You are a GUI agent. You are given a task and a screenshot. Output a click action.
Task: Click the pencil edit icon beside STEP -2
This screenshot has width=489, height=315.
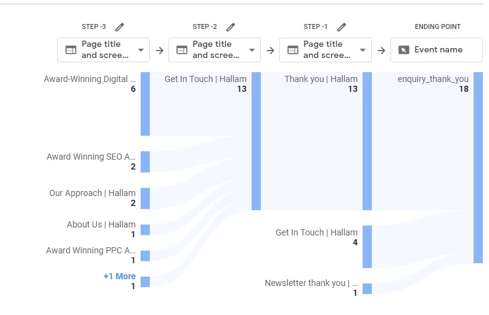click(x=231, y=27)
